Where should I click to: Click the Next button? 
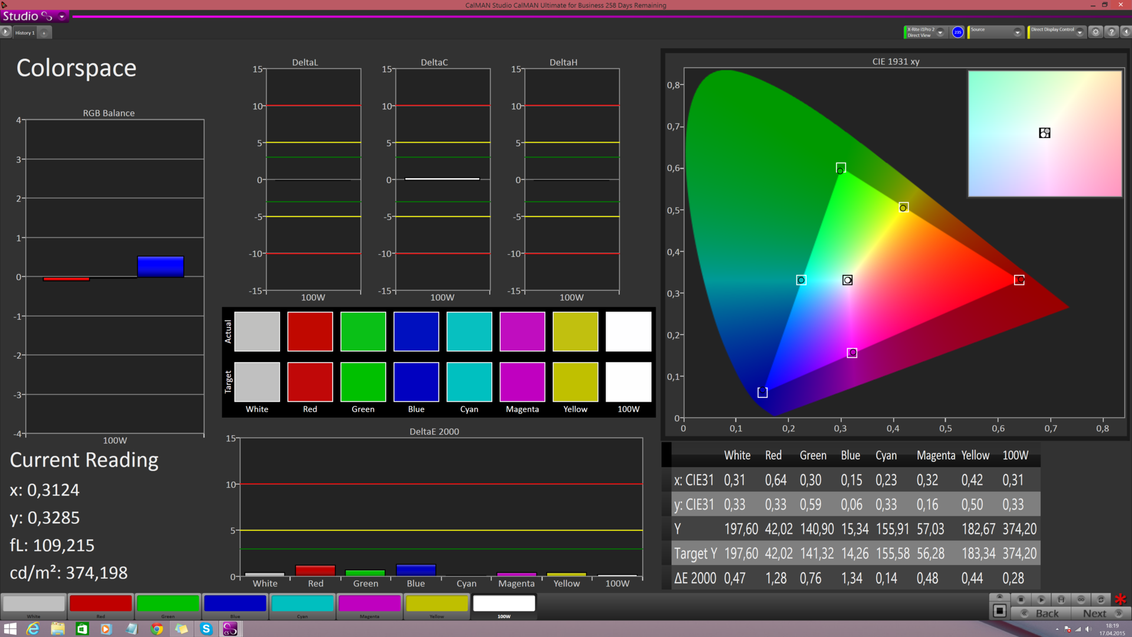pos(1096,613)
